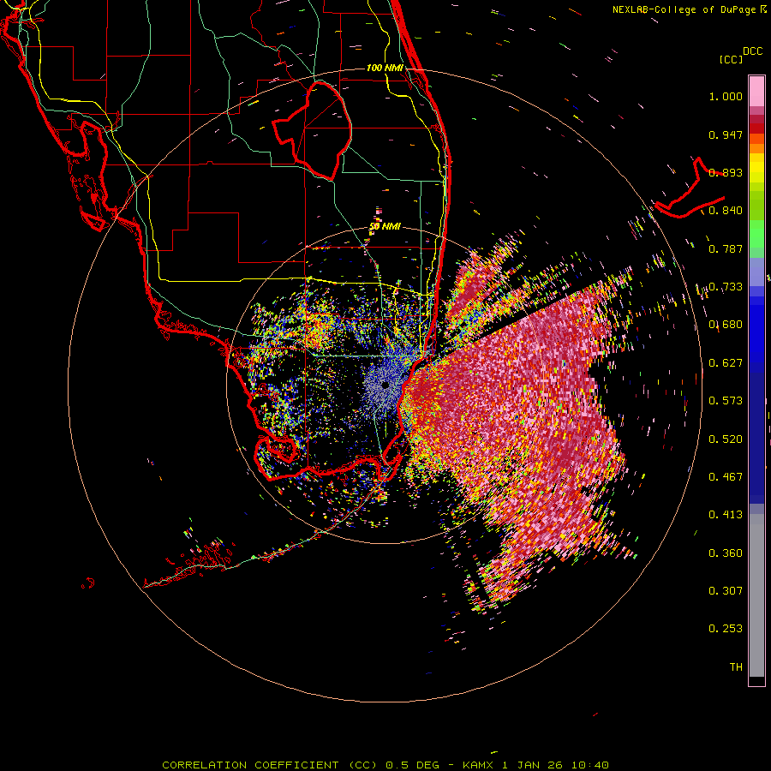
Task: Click the black radar site center dot
Action: (x=385, y=385)
